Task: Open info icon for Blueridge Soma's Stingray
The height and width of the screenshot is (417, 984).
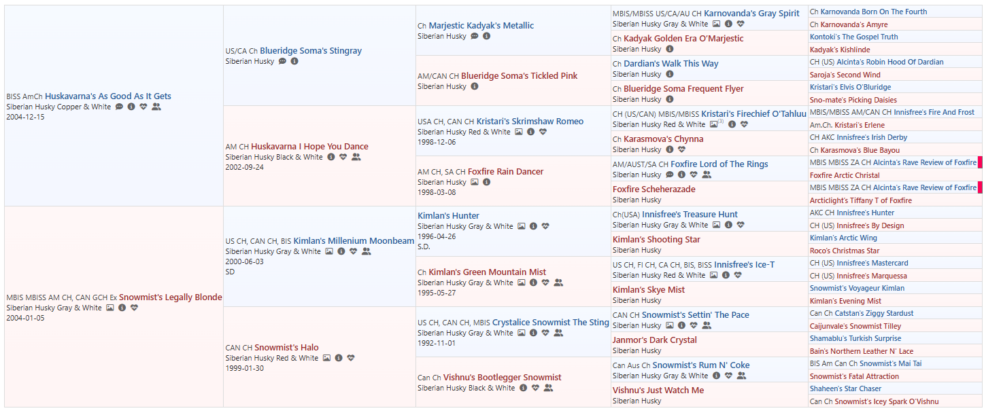Action: point(294,61)
